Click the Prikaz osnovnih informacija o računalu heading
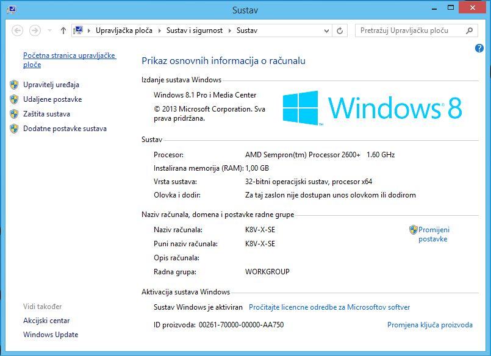 tap(224, 61)
